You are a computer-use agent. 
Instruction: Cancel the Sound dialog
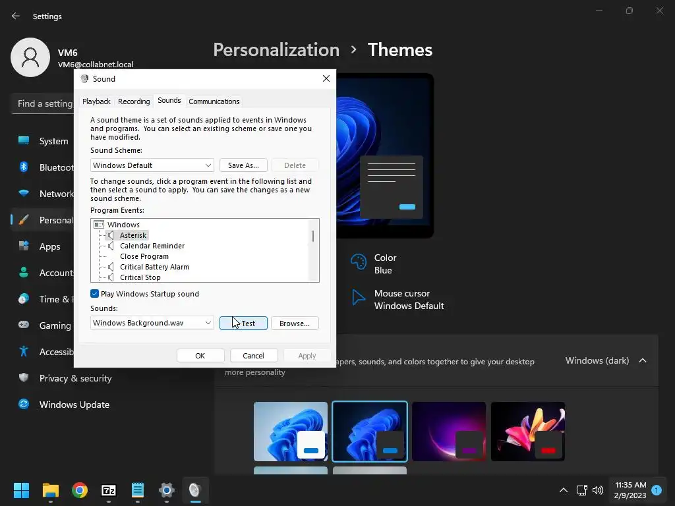253,355
